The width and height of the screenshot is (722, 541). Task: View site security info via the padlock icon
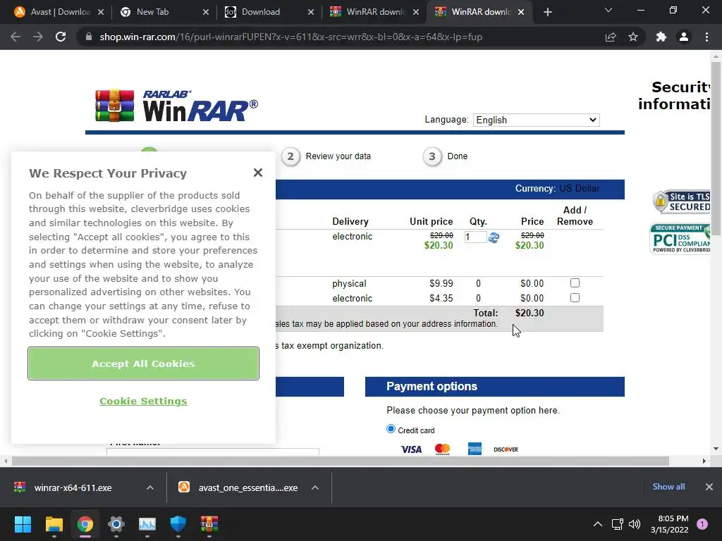point(89,37)
